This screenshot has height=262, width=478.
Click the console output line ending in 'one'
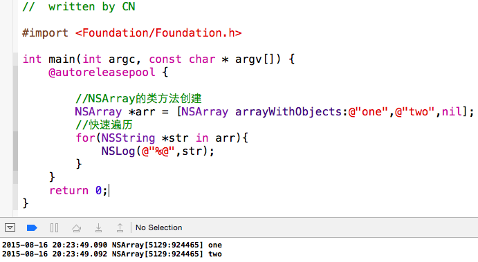(x=112, y=245)
